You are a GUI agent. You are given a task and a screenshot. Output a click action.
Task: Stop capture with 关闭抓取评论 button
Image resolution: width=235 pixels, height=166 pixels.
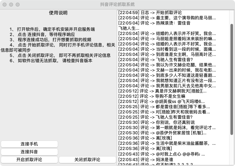pos(87,159)
